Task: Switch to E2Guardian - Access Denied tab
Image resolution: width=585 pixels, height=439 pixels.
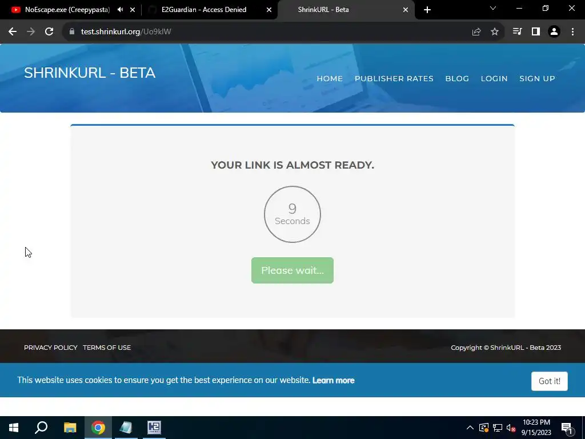Action: pyautogui.click(x=204, y=10)
